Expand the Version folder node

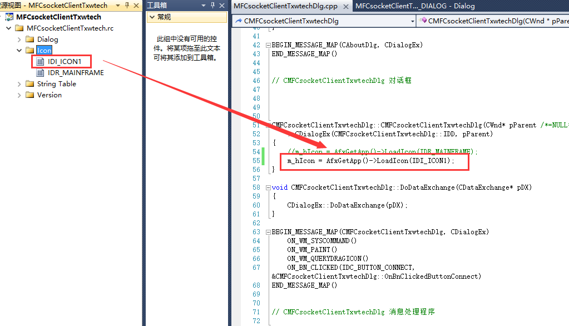click(19, 95)
